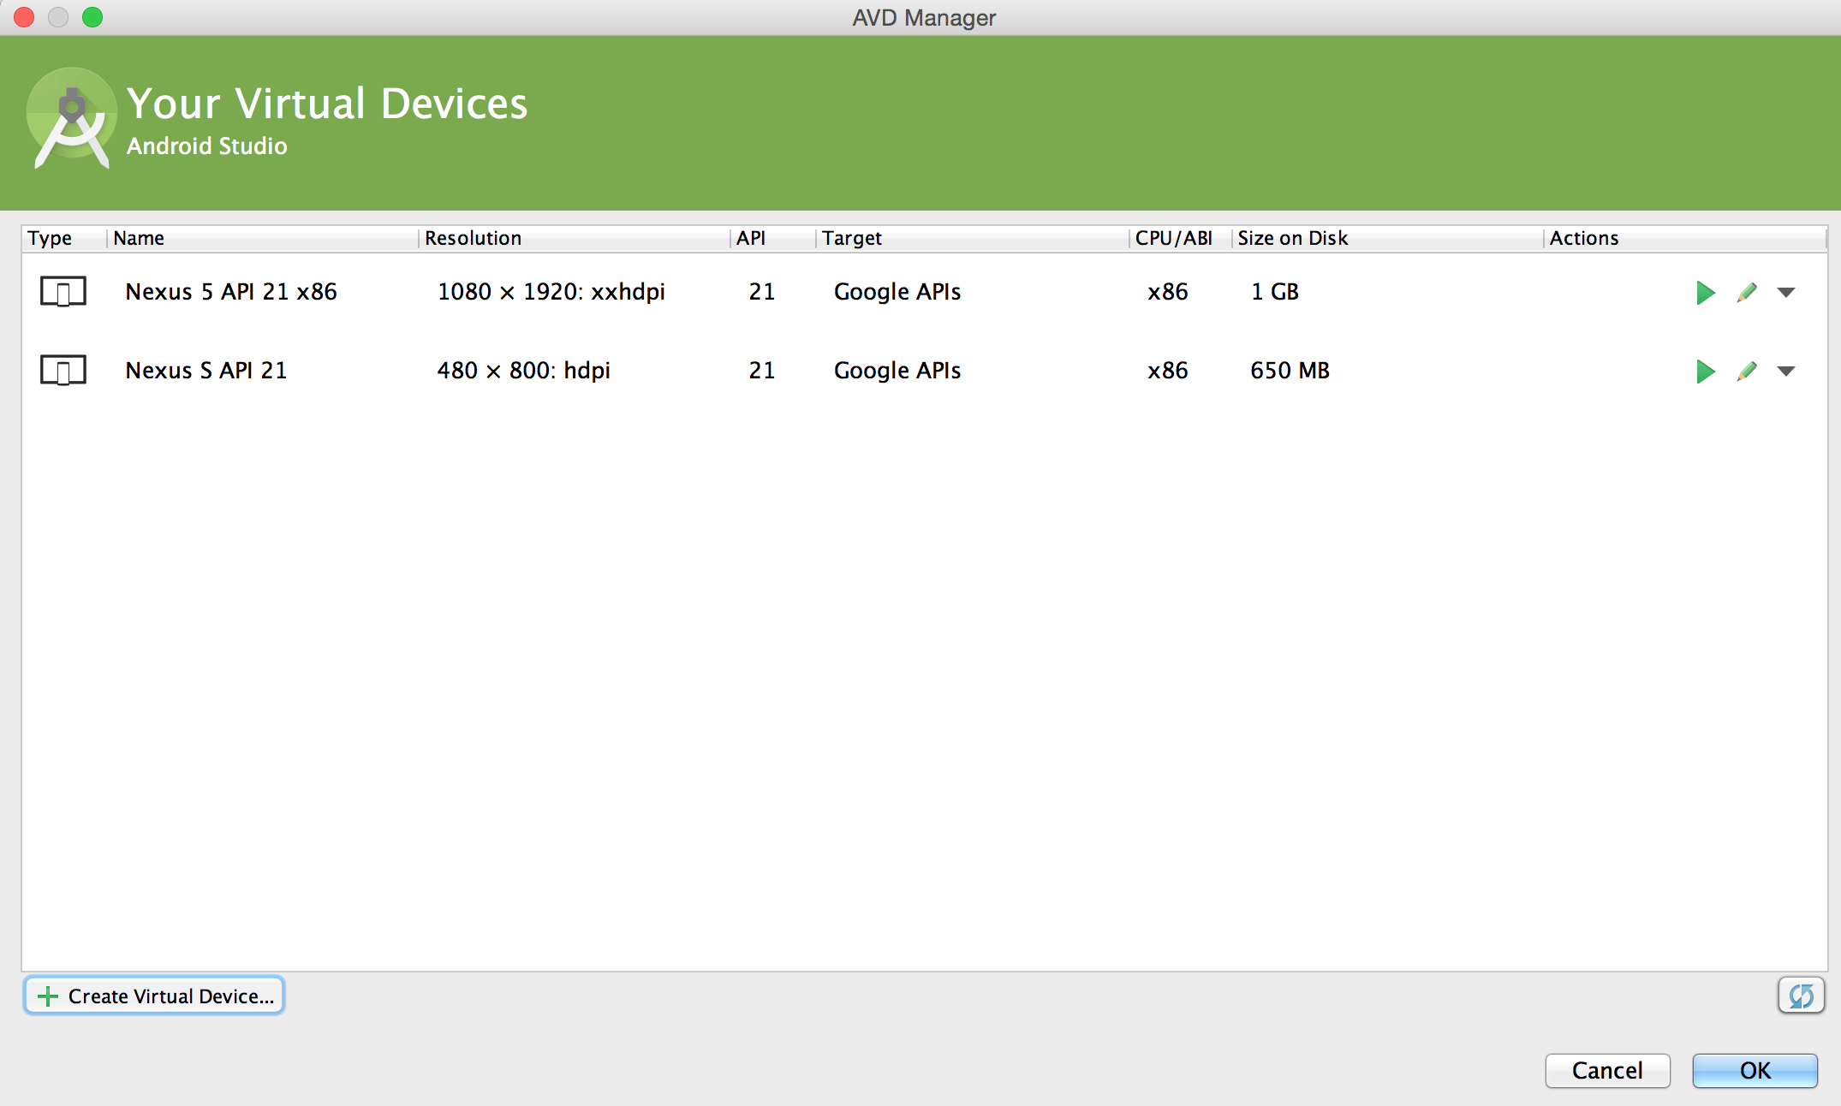Click the 1 GB size cell
This screenshot has height=1106, width=1841.
tap(1275, 292)
